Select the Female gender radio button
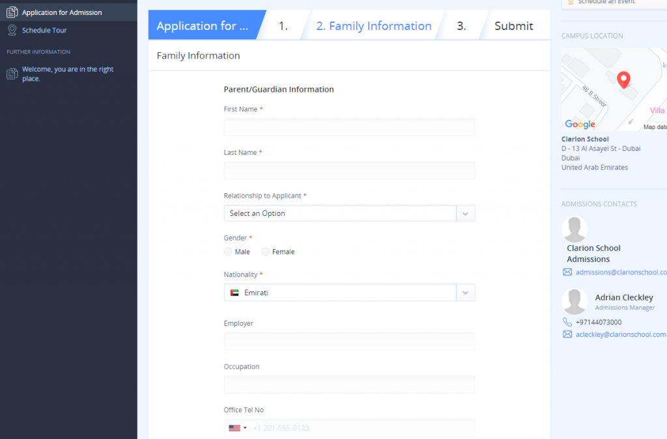Image resolution: width=667 pixels, height=439 pixels. coord(265,252)
